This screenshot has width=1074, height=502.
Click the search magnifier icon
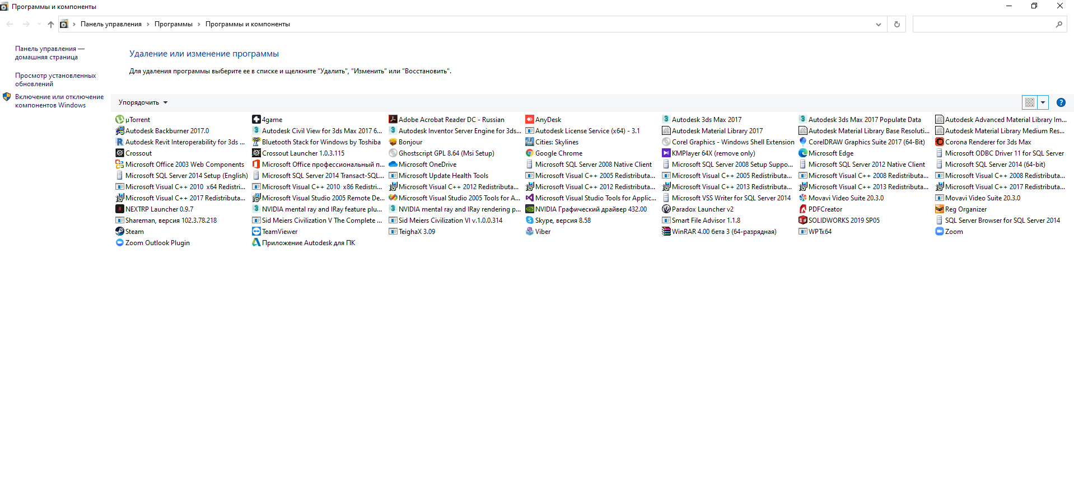pos(1059,24)
